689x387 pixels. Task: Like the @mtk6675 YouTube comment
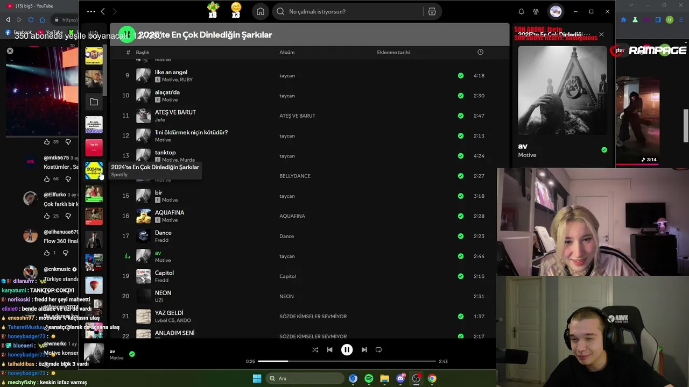[47, 179]
